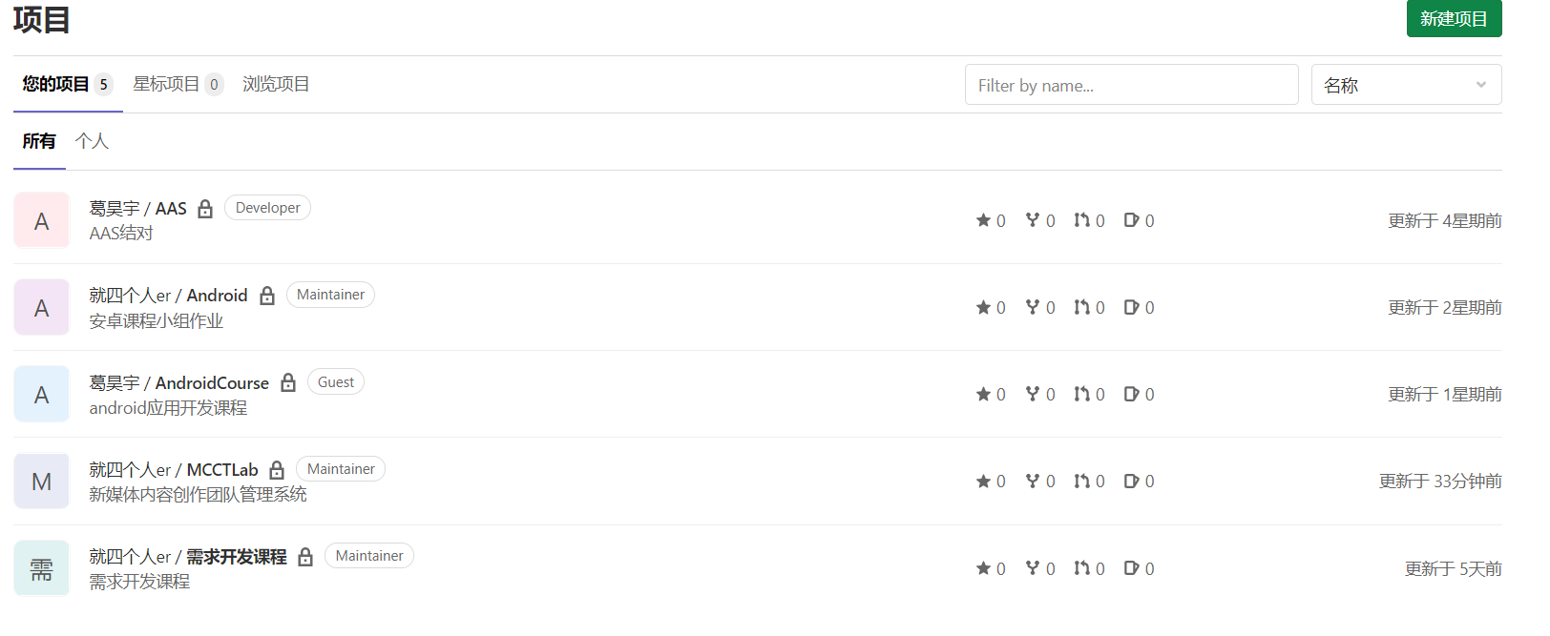Click merge requests icon for the AndroidCourse project
The height and width of the screenshot is (636, 1550).
1081,394
